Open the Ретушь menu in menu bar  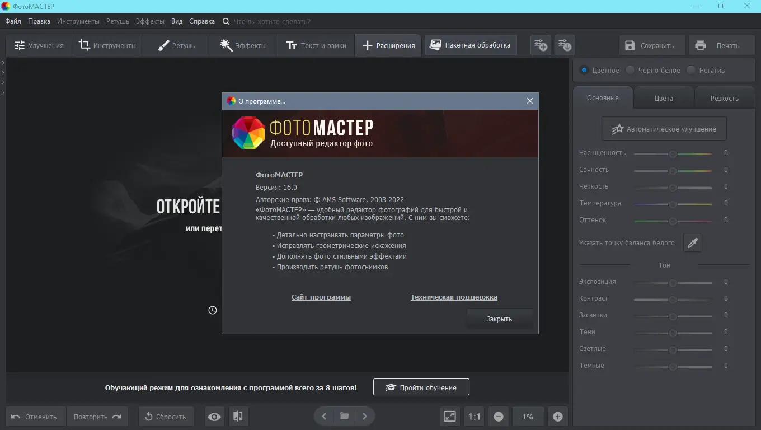(118, 21)
